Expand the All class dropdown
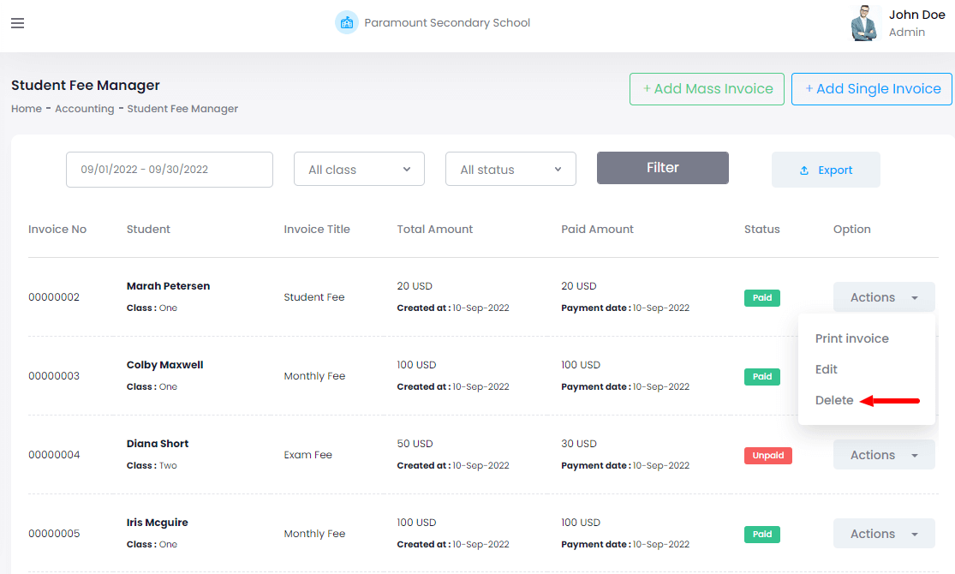This screenshot has width=955, height=574. [x=359, y=170]
